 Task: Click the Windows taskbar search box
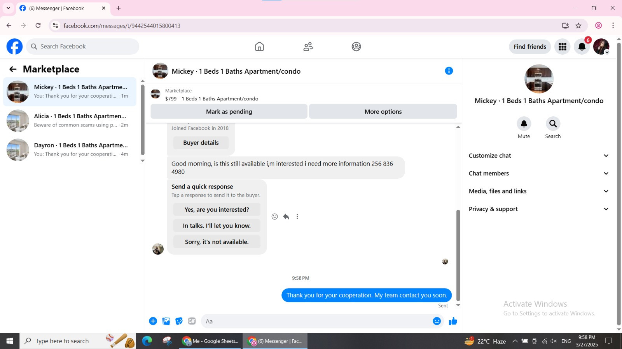point(78,341)
